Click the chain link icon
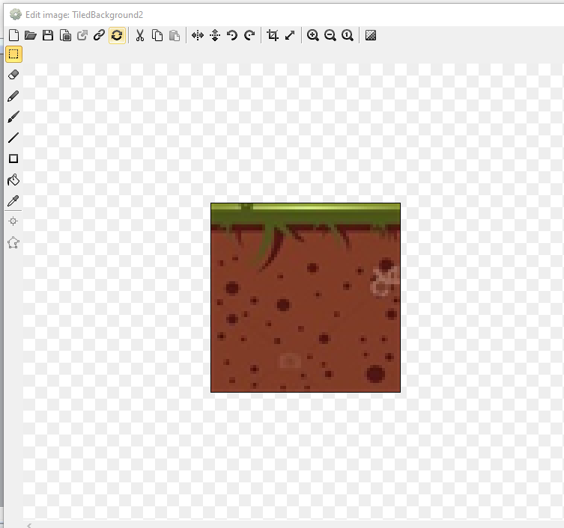The width and height of the screenshot is (564, 528). pos(100,35)
